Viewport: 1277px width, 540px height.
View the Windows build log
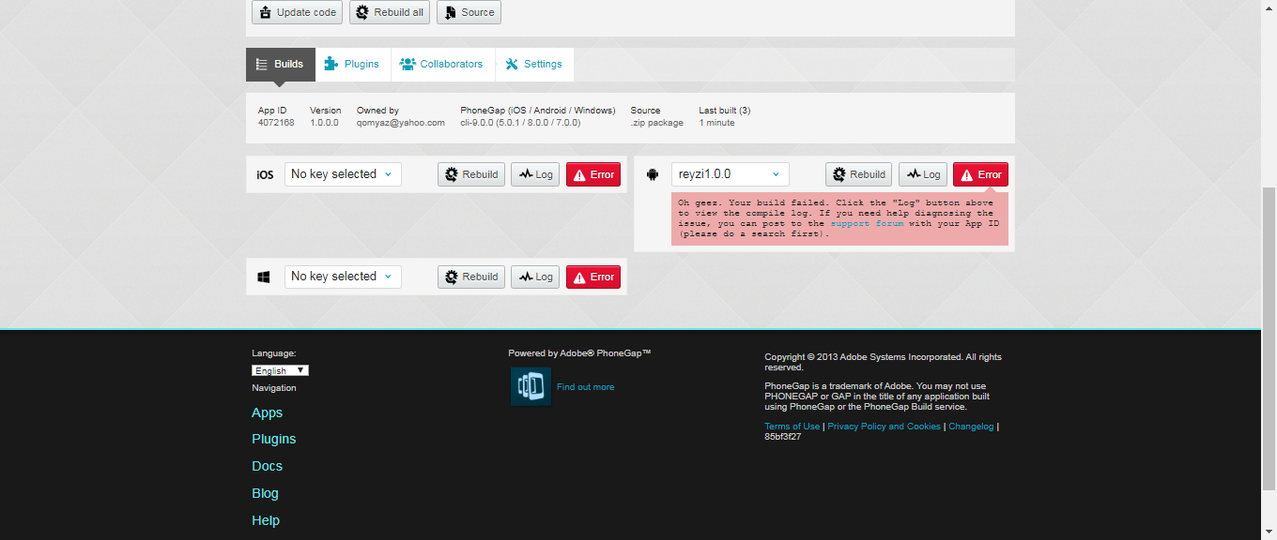coord(535,277)
